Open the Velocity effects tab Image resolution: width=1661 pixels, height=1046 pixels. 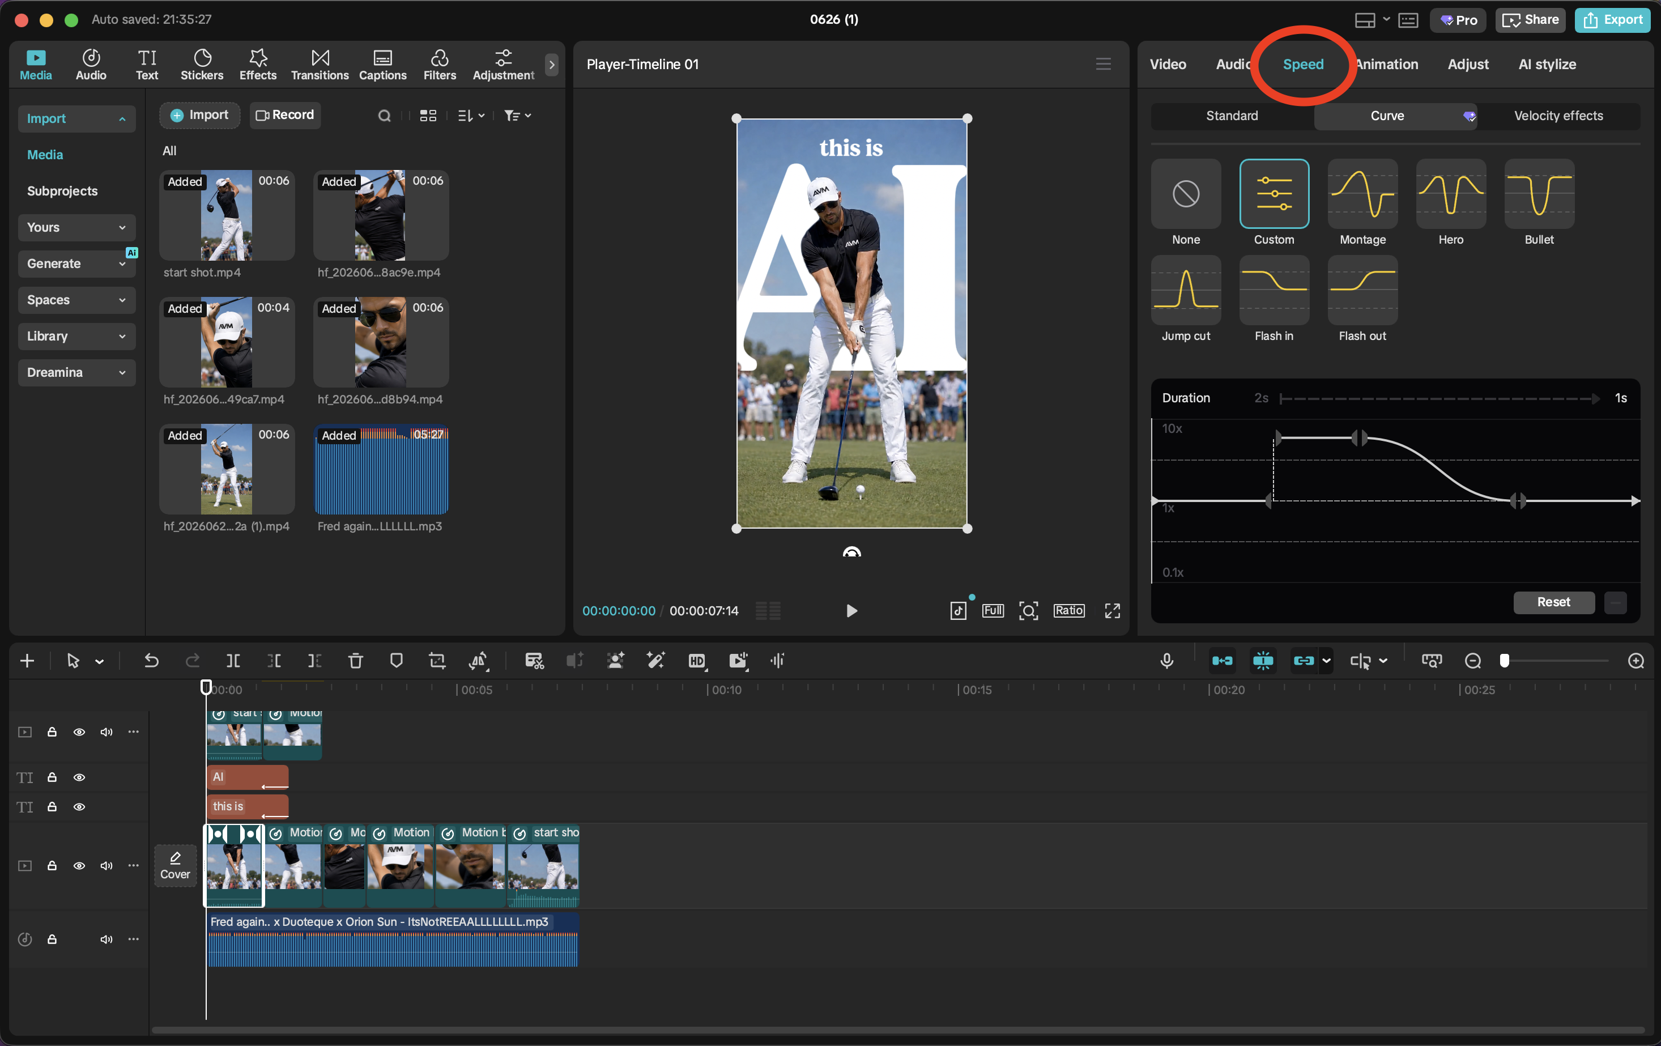point(1558,116)
